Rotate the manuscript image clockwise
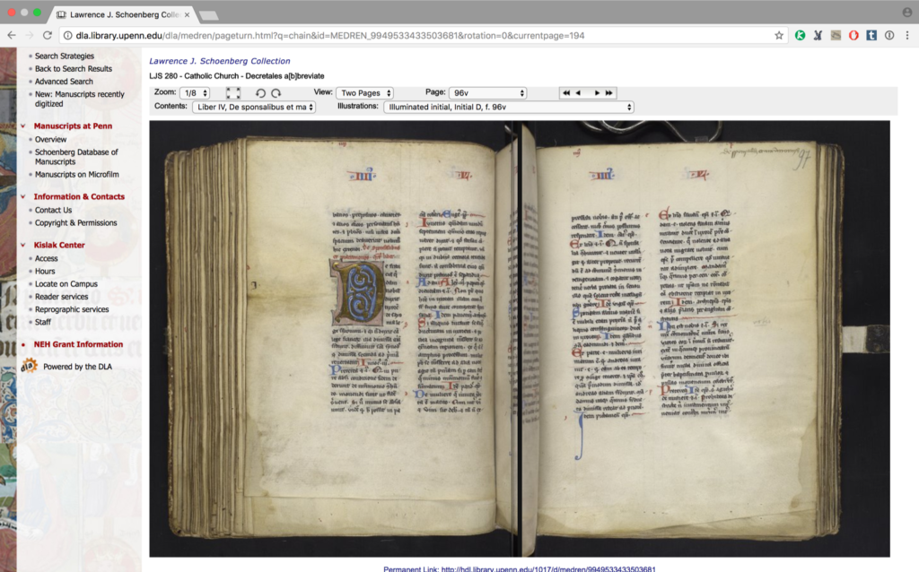Viewport: 919px width, 572px height. coord(276,93)
